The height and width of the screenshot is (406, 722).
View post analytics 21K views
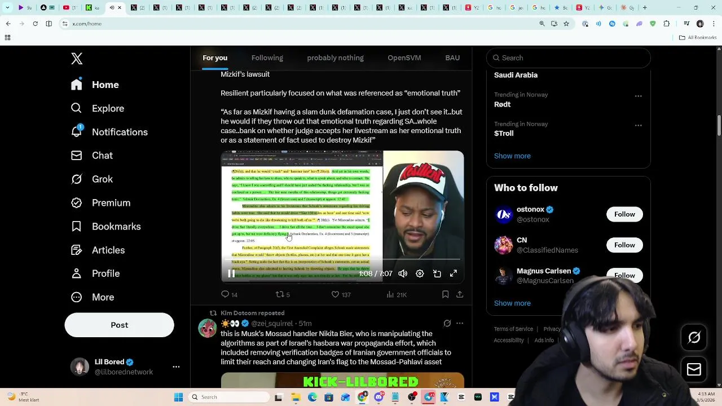(397, 294)
